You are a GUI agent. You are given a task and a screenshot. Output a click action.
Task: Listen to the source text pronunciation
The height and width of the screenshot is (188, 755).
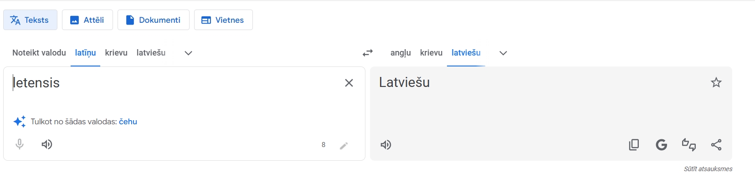pos(47,144)
